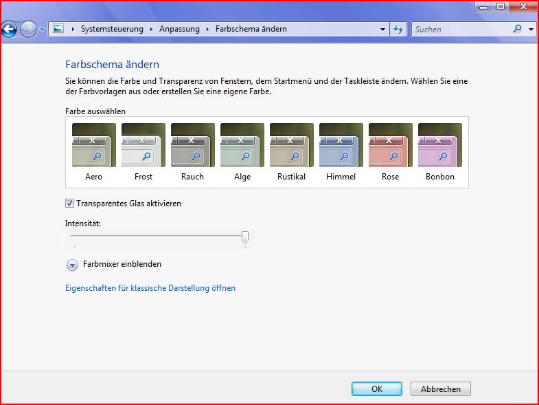Click the control panel icon in address bar

point(58,29)
